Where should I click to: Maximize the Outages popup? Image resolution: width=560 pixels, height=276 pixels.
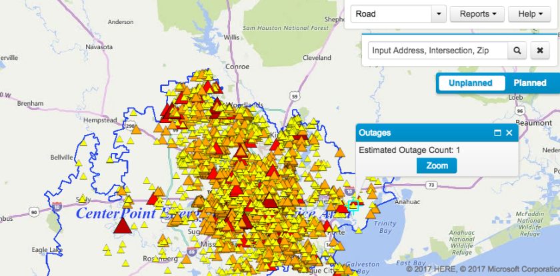pos(497,133)
